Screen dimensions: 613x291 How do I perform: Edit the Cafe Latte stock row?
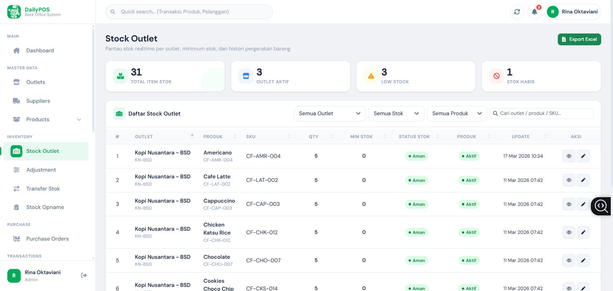tap(583, 180)
